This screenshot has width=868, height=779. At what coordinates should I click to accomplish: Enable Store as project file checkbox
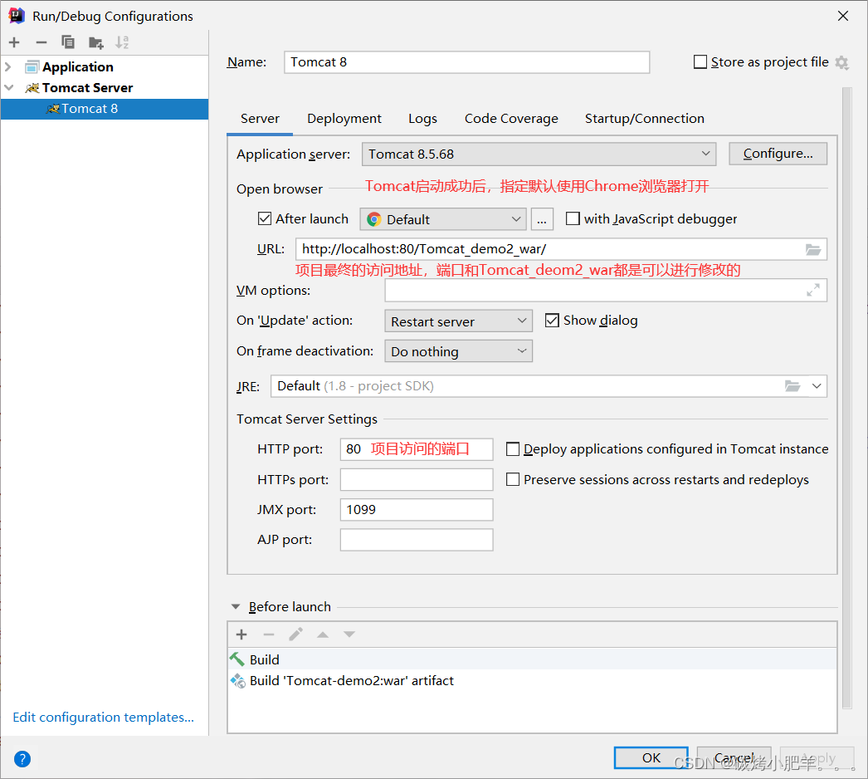point(700,62)
